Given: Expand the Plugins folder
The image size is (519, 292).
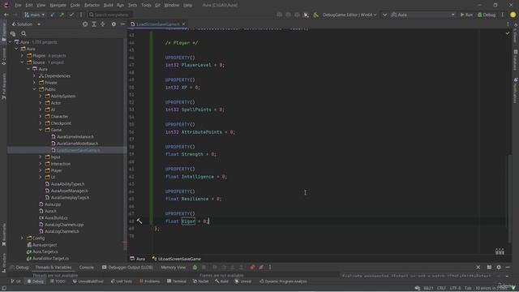Looking at the screenshot, I should [x=23, y=56].
